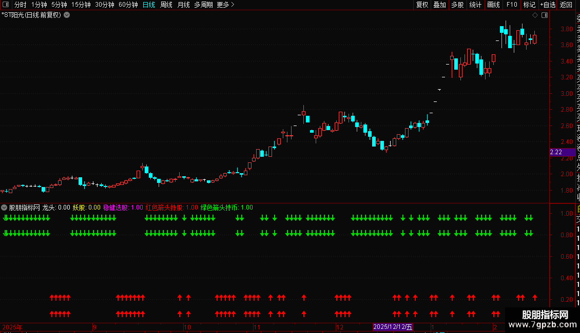This screenshot has width=580, height=333.
Task: Add stock via +自选 button
Action: [548, 5]
